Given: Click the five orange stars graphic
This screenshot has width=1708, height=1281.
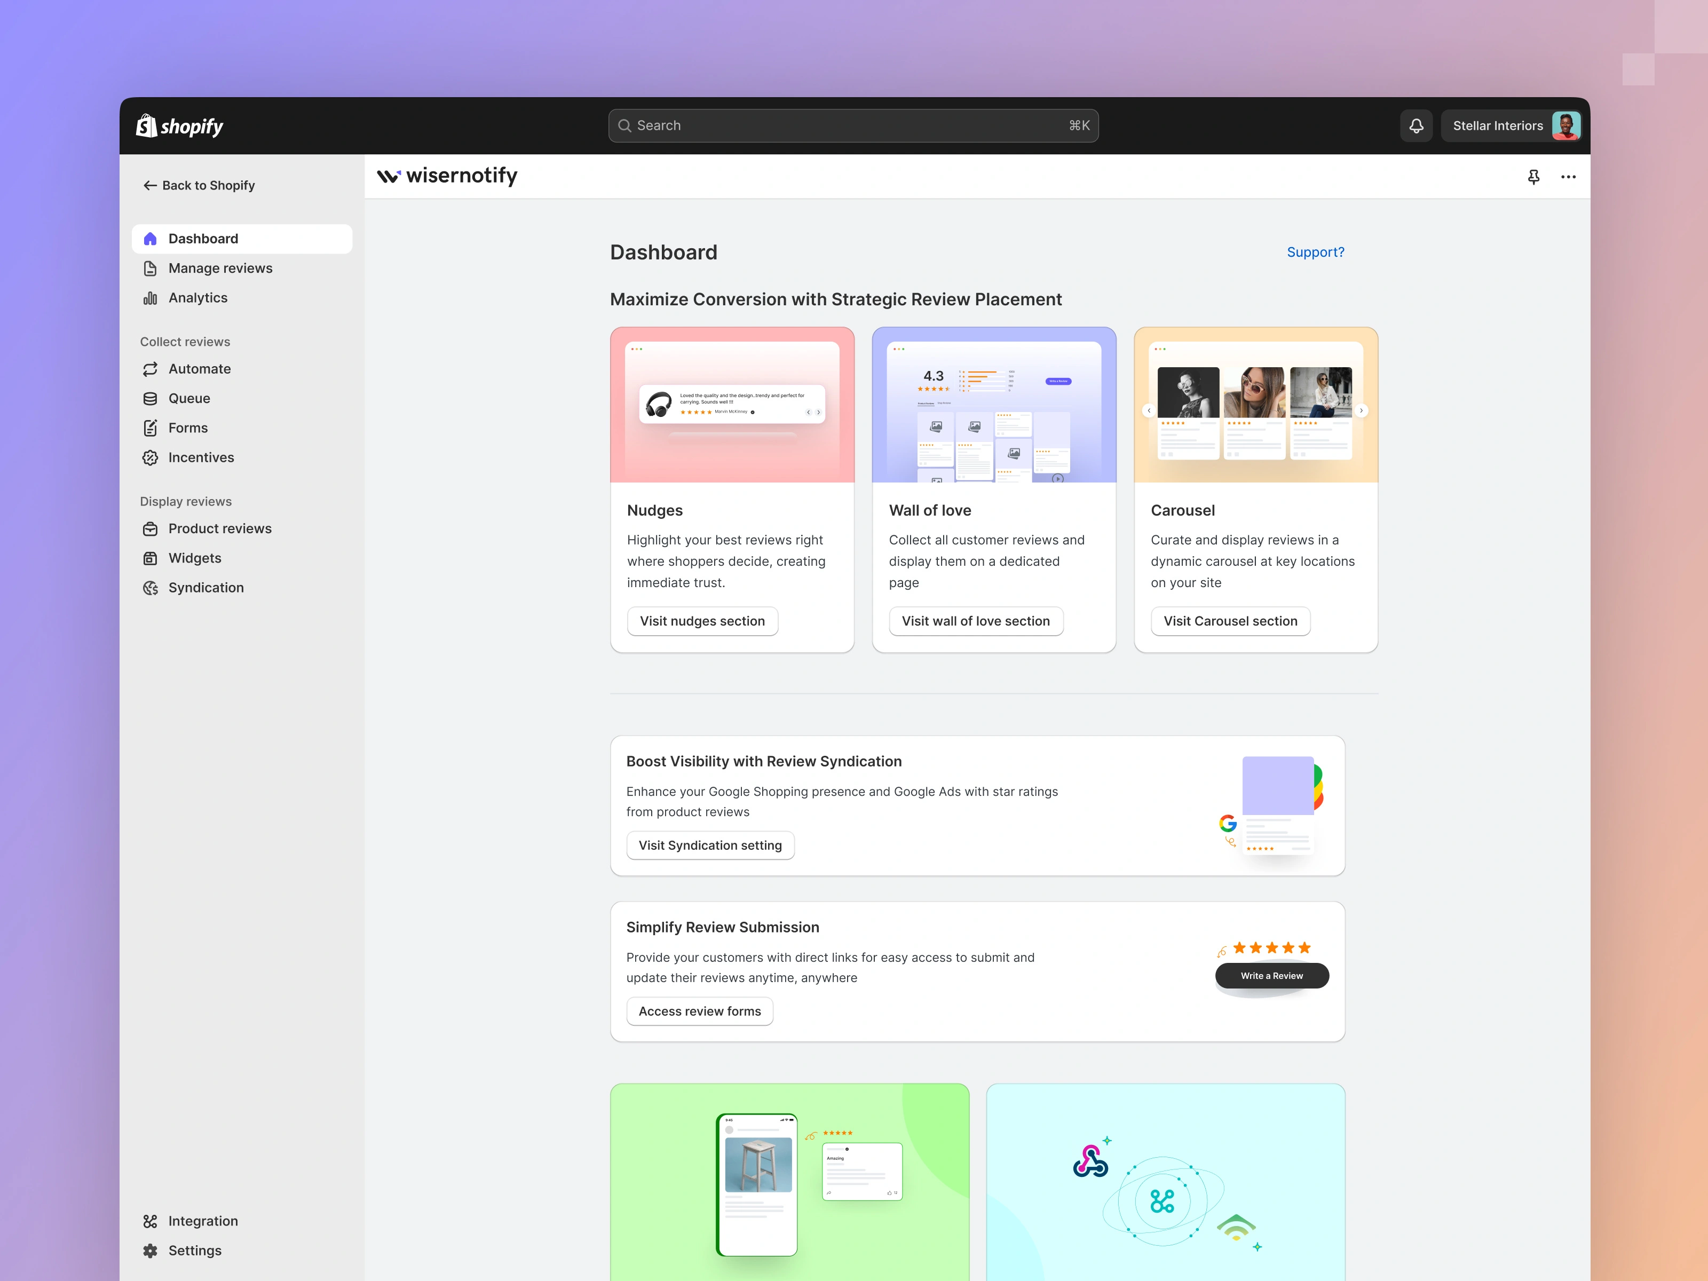Looking at the screenshot, I should (x=1272, y=948).
